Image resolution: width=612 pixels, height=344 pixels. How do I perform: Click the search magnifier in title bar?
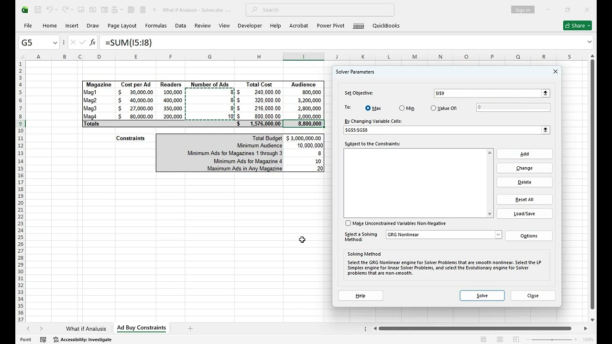point(254,10)
